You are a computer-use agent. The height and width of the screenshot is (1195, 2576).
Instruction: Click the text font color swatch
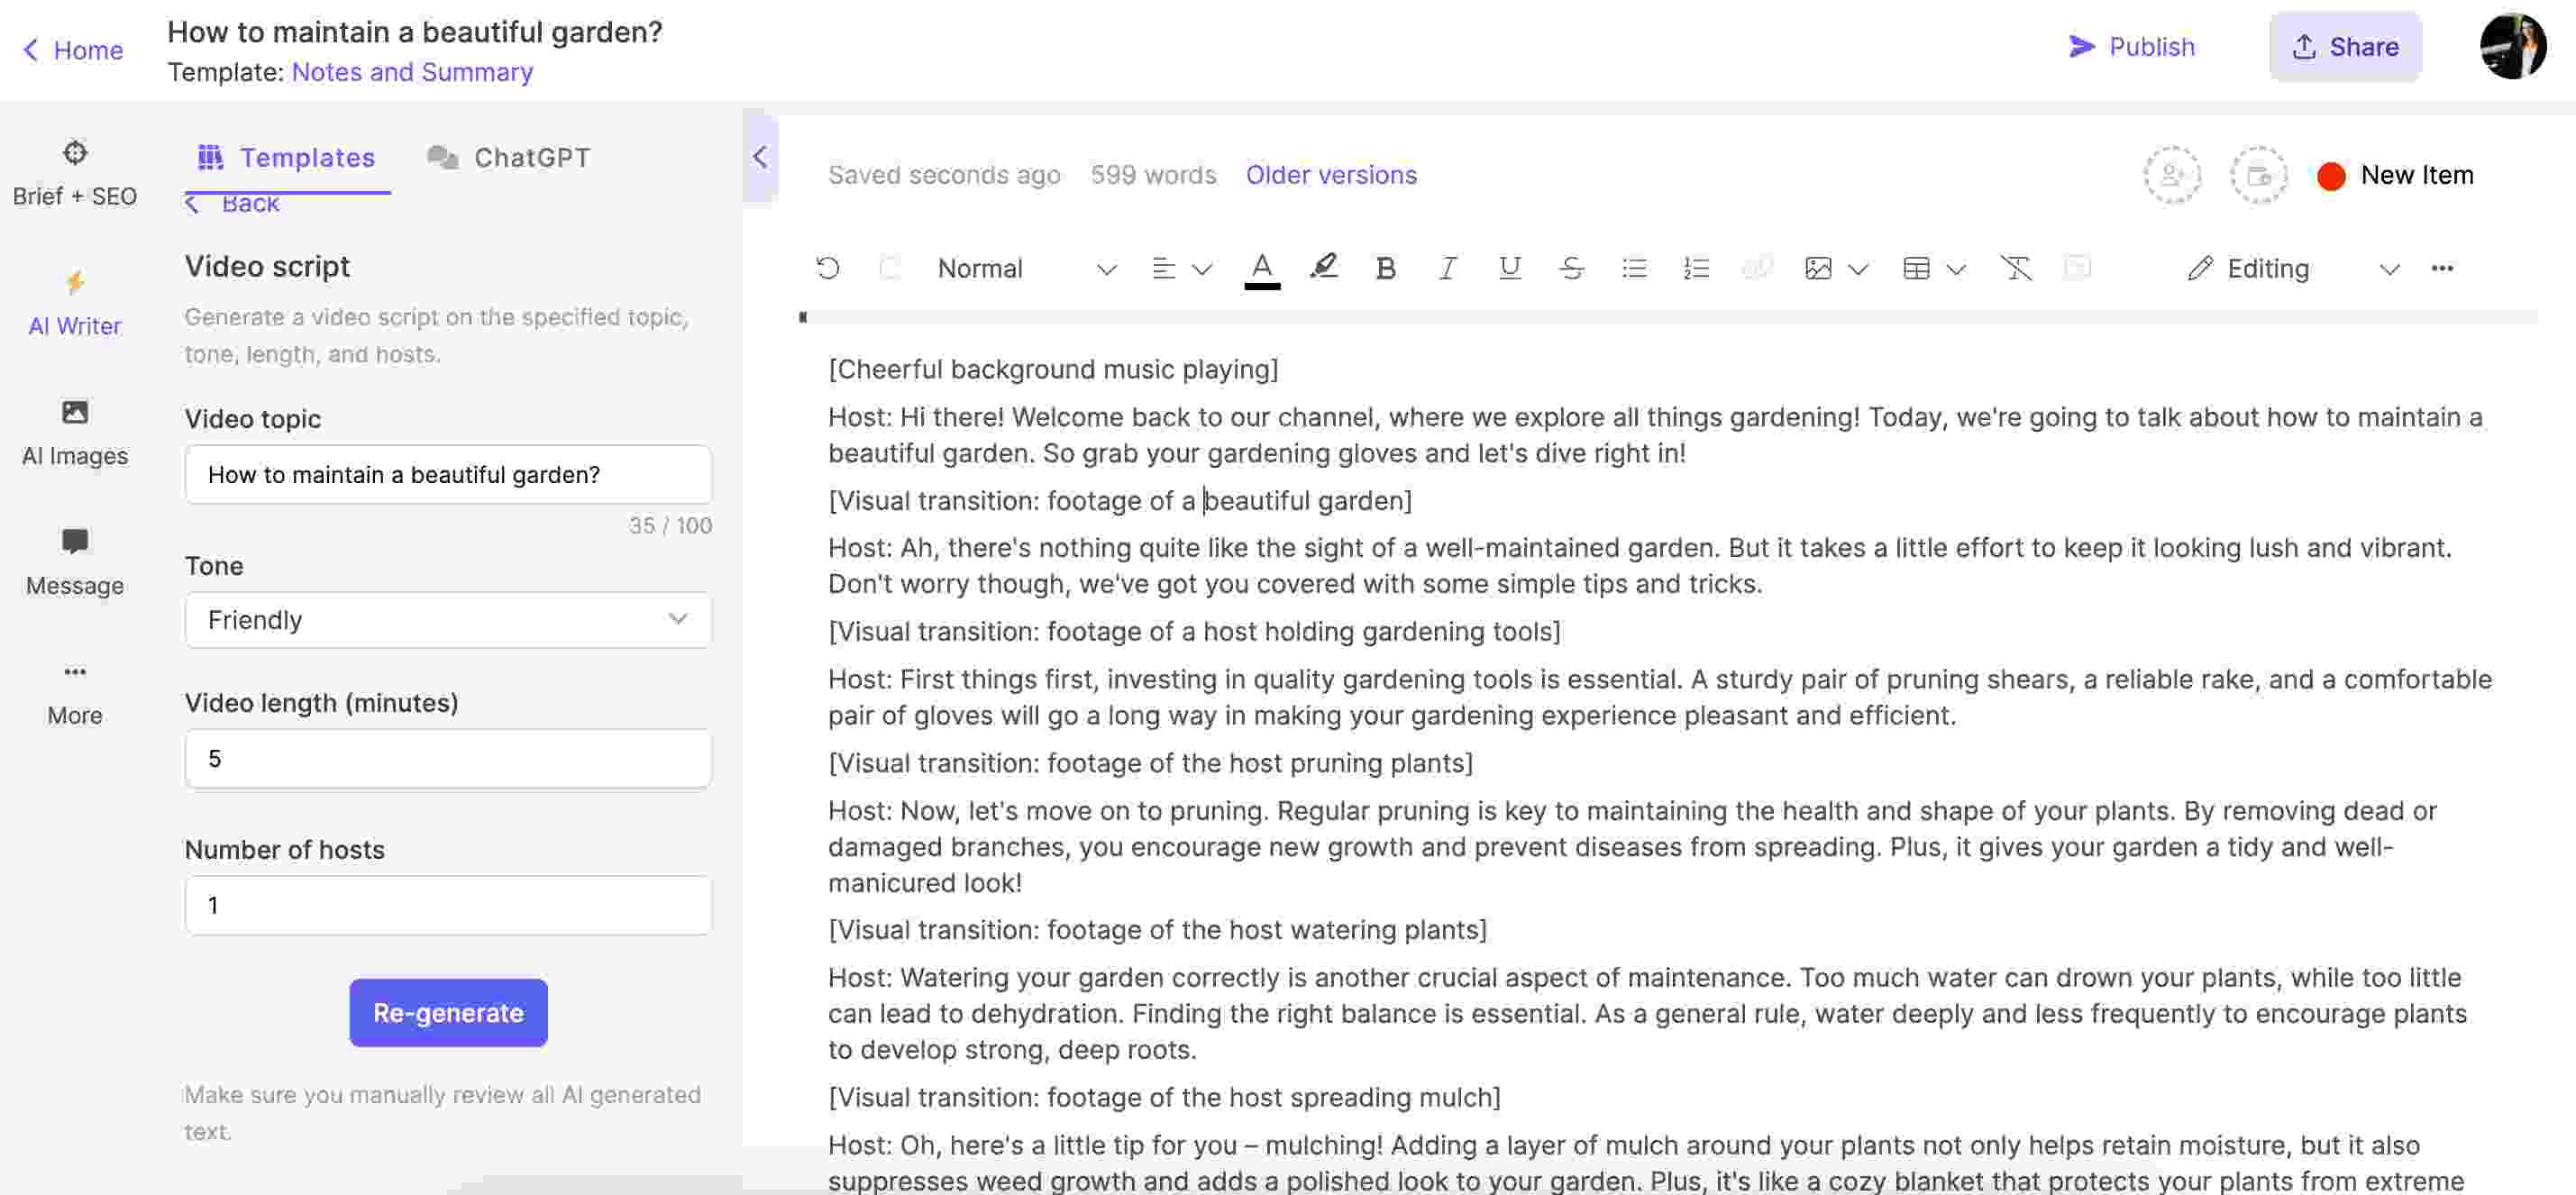tap(1262, 266)
